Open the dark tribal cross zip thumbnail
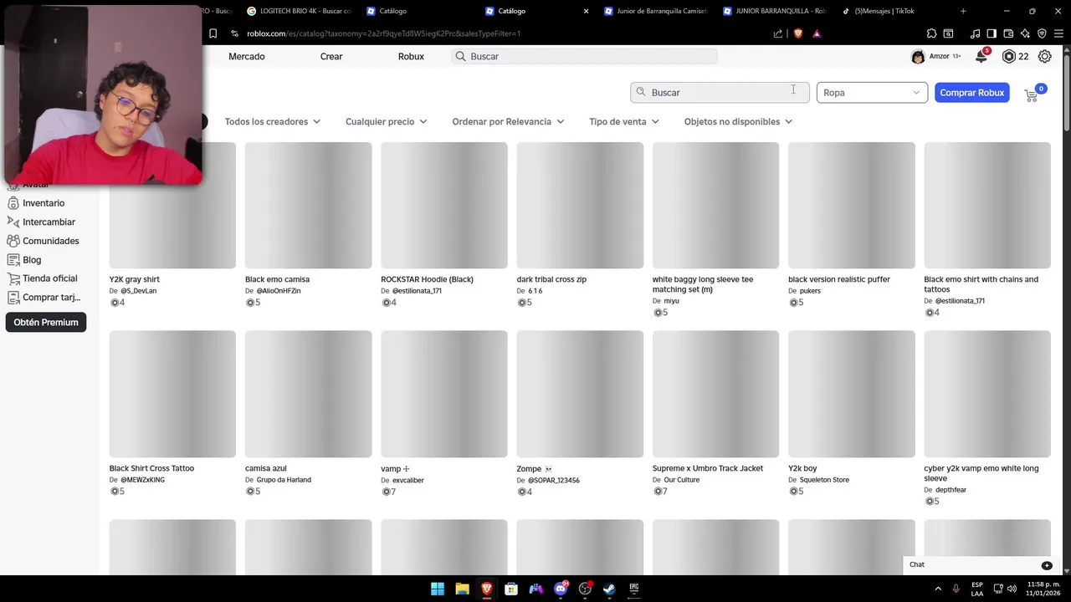1071x602 pixels. pyautogui.click(x=580, y=205)
